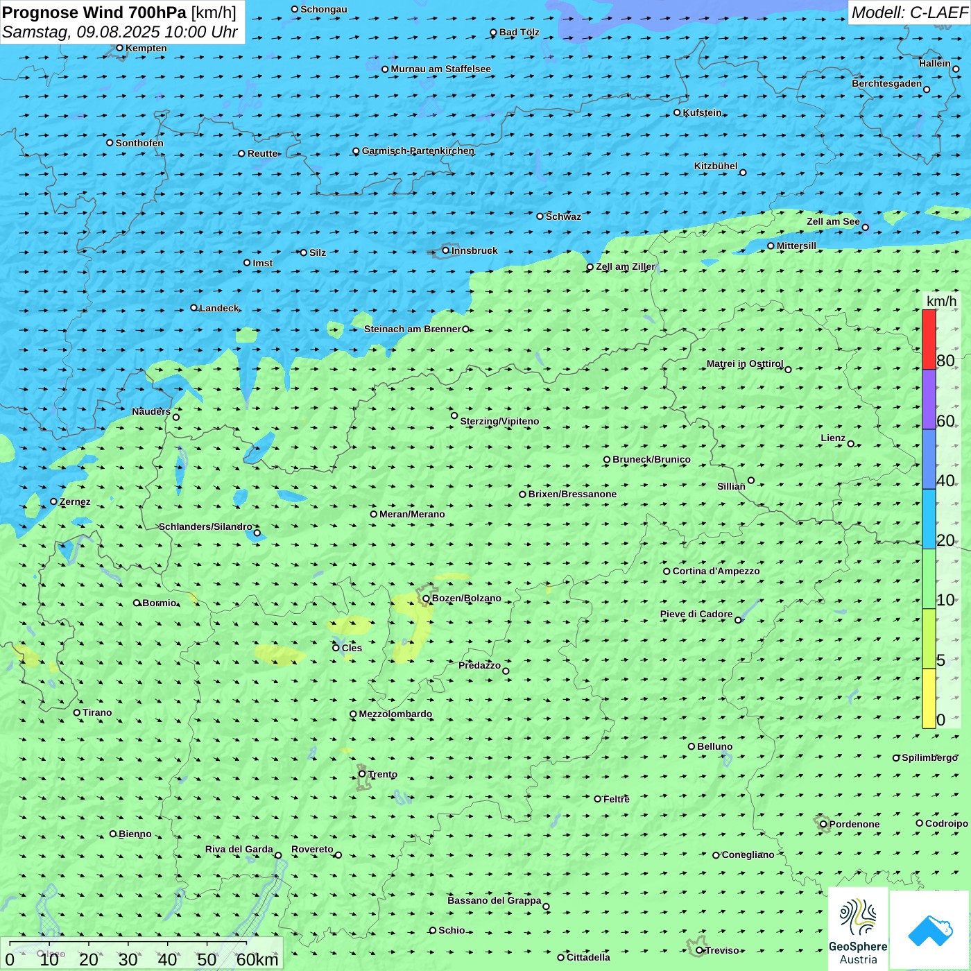Click the Innsbruck city marker

click(x=446, y=250)
